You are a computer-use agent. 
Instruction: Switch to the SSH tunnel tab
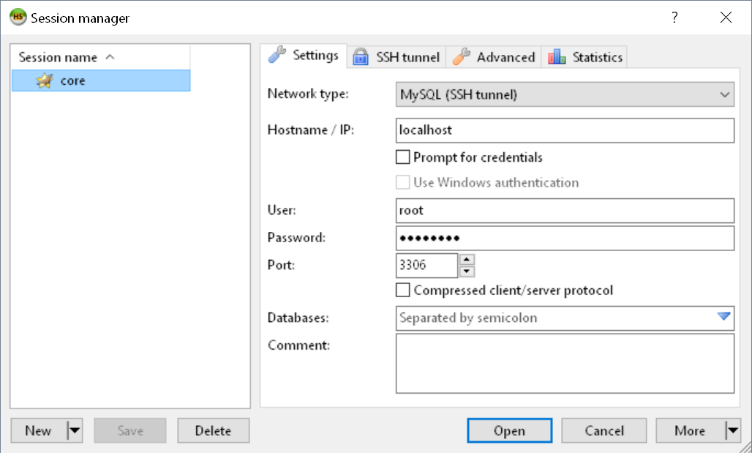pyautogui.click(x=396, y=57)
